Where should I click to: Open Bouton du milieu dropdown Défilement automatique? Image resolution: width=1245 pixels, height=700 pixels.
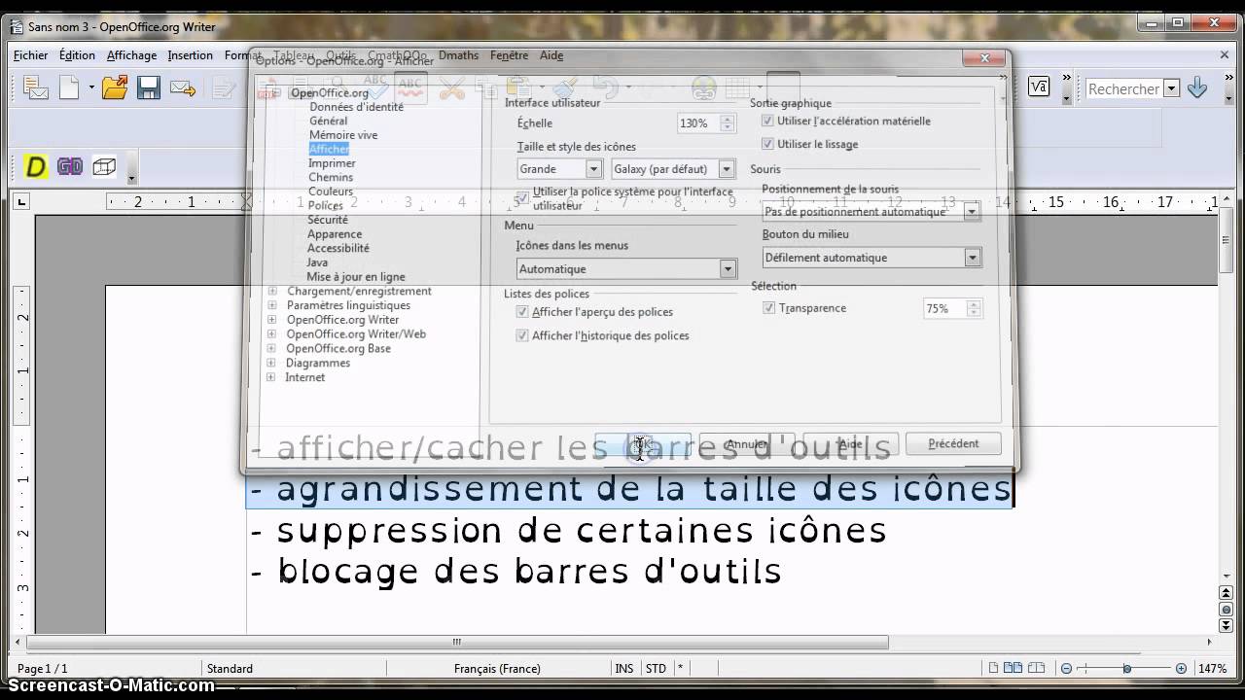click(871, 258)
